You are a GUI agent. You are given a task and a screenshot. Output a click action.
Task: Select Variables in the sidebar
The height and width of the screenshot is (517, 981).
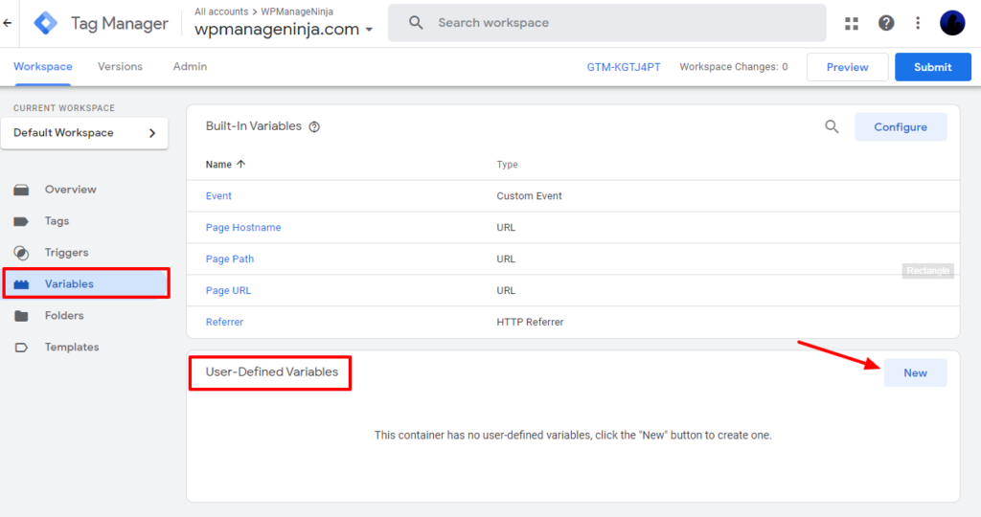pyautogui.click(x=85, y=283)
